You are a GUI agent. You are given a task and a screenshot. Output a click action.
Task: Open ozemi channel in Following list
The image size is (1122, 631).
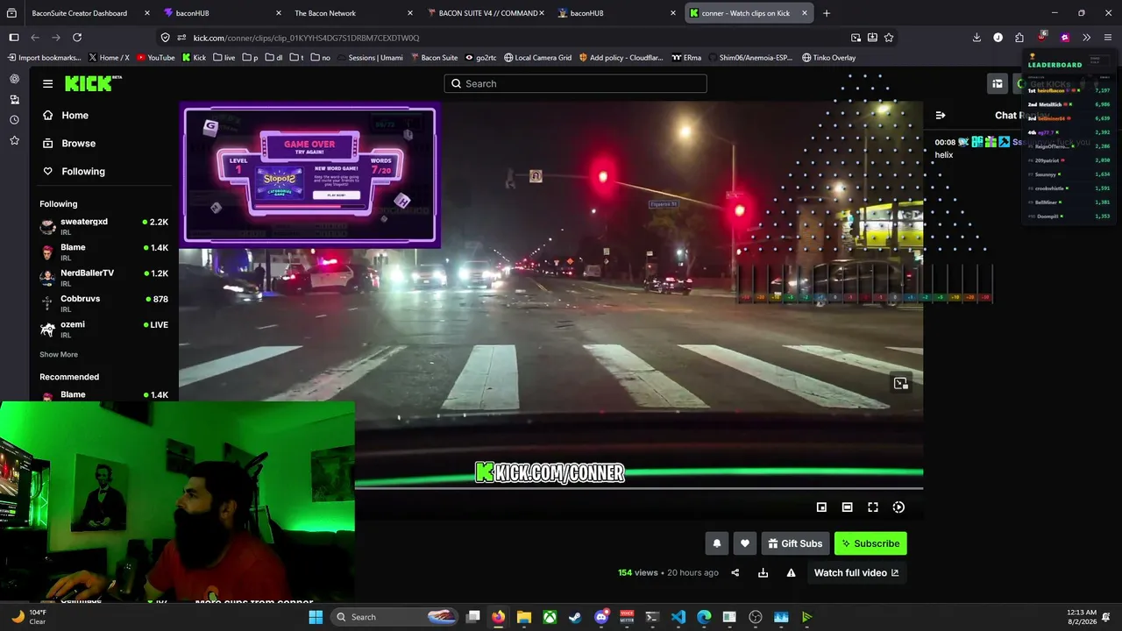coord(103,329)
